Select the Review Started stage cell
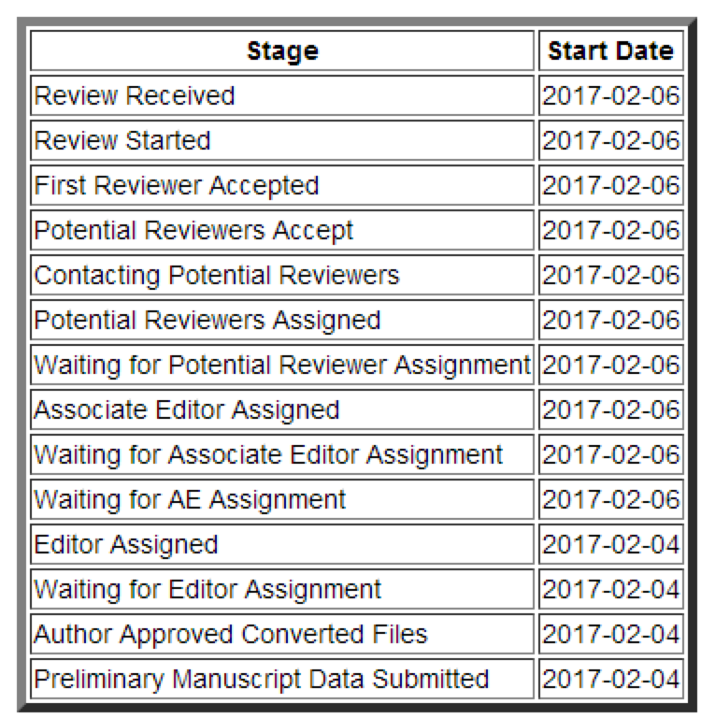The width and height of the screenshot is (701, 718). (x=122, y=140)
